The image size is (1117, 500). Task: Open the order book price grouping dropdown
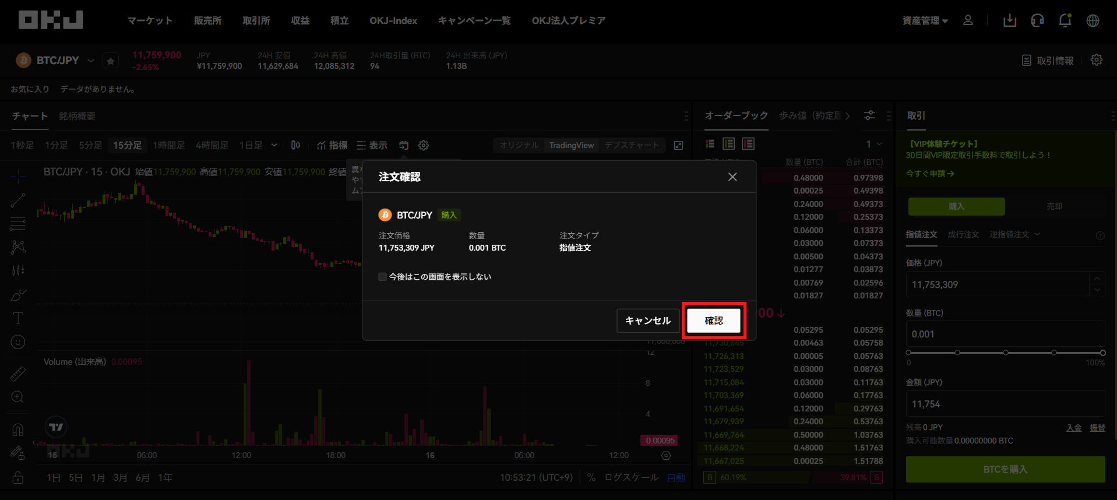pyautogui.click(x=874, y=144)
